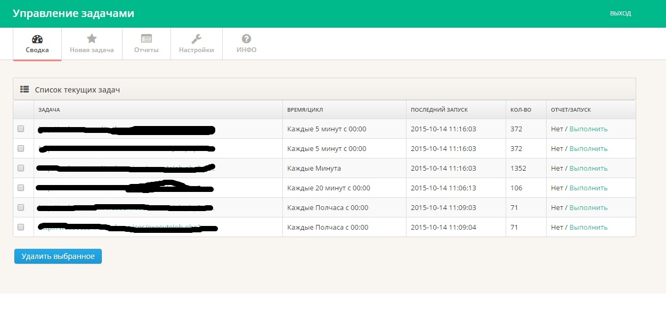The image size is (666, 319).
Task: Click the question mark ИНФО icon
Action: pos(246,39)
